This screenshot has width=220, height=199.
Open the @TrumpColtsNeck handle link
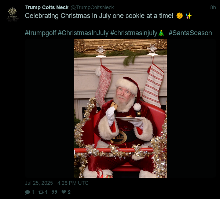pyautogui.click(x=92, y=7)
